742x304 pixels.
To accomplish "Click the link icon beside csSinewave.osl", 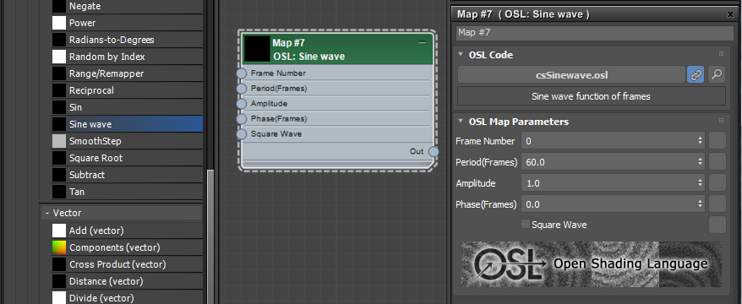I will click(696, 74).
